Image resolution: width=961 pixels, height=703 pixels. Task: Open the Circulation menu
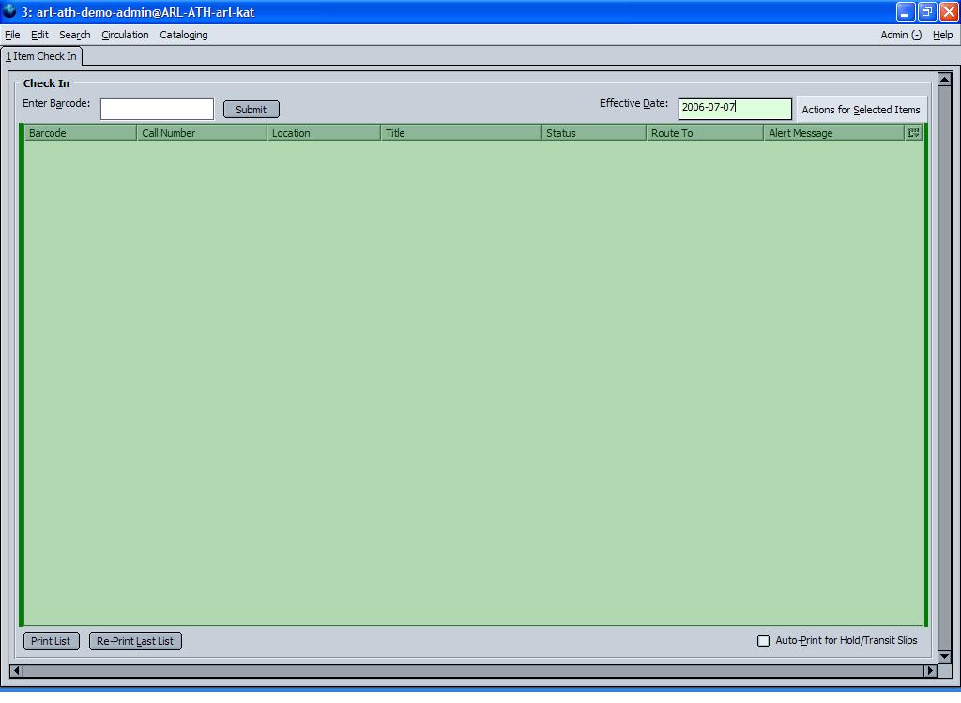(125, 35)
